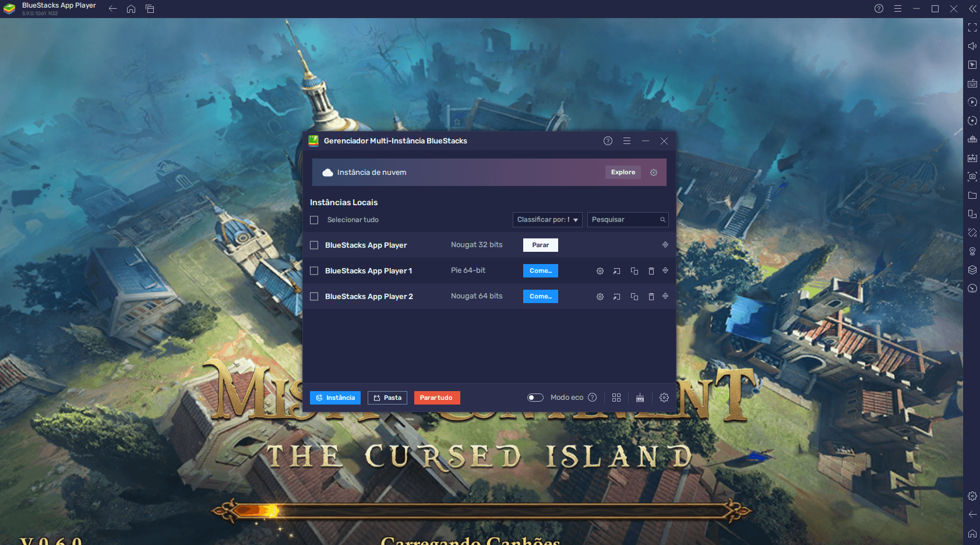
Task: Click the "Pie 64-bit" text
Action: [468, 270]
